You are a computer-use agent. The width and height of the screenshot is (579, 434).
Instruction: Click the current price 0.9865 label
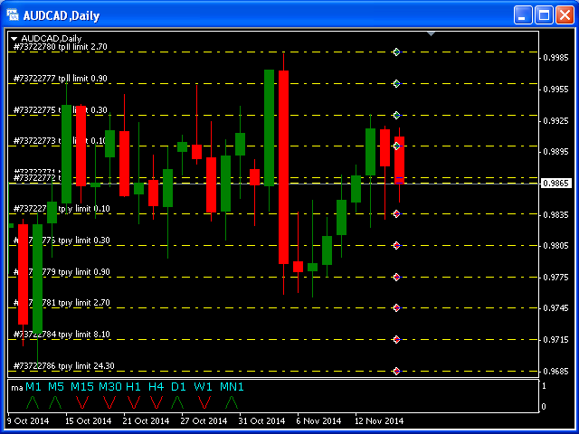pos(555,183)
